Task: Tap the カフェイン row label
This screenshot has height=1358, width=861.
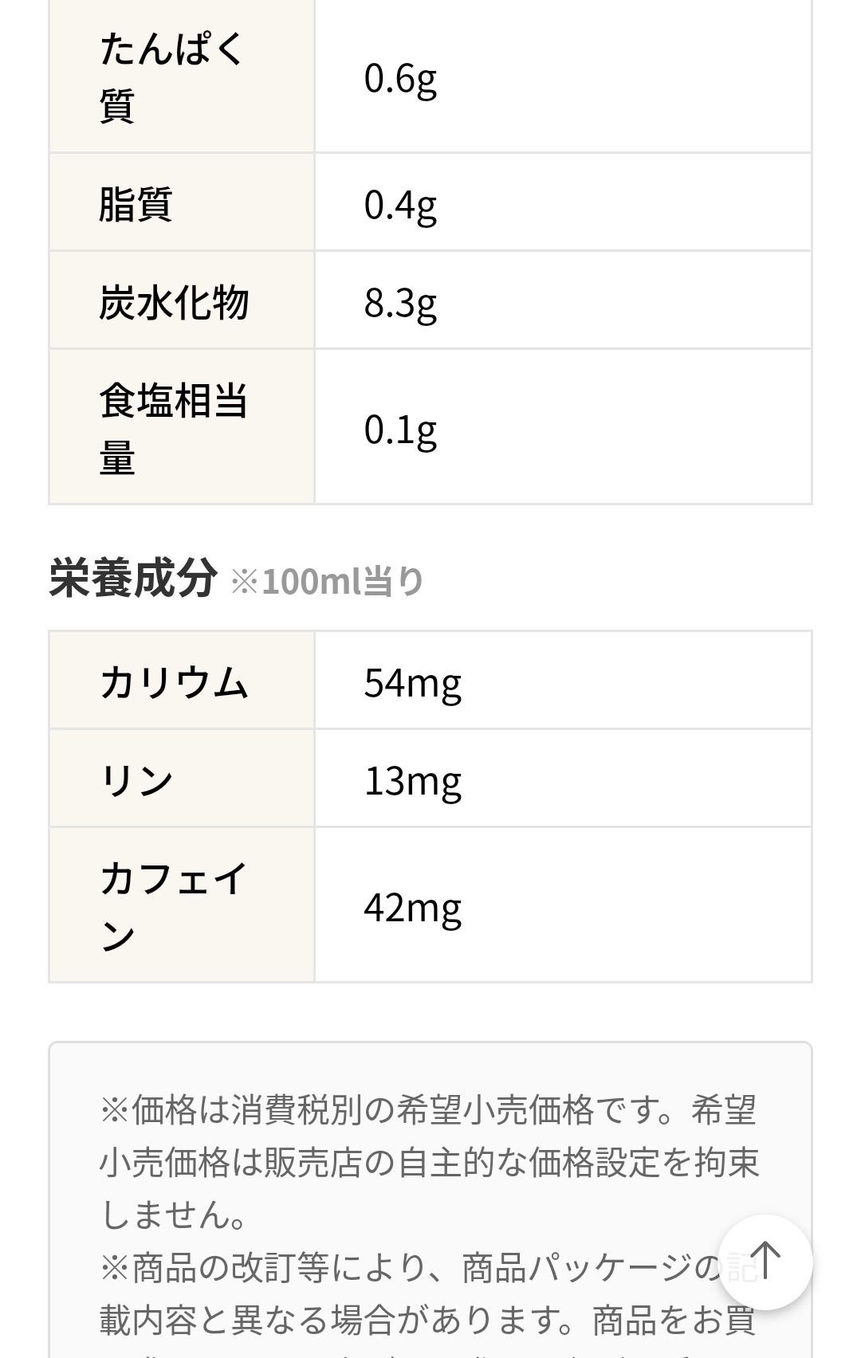Action: coord(173,906)
